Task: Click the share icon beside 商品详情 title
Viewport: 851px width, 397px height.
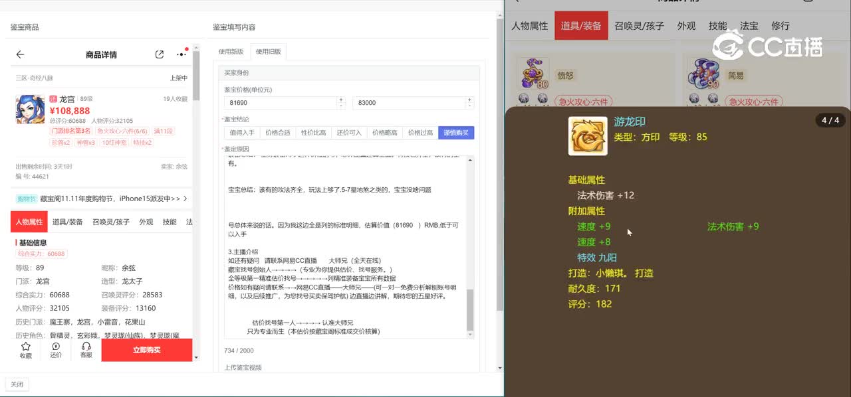Action: click(x=160, y=54)
